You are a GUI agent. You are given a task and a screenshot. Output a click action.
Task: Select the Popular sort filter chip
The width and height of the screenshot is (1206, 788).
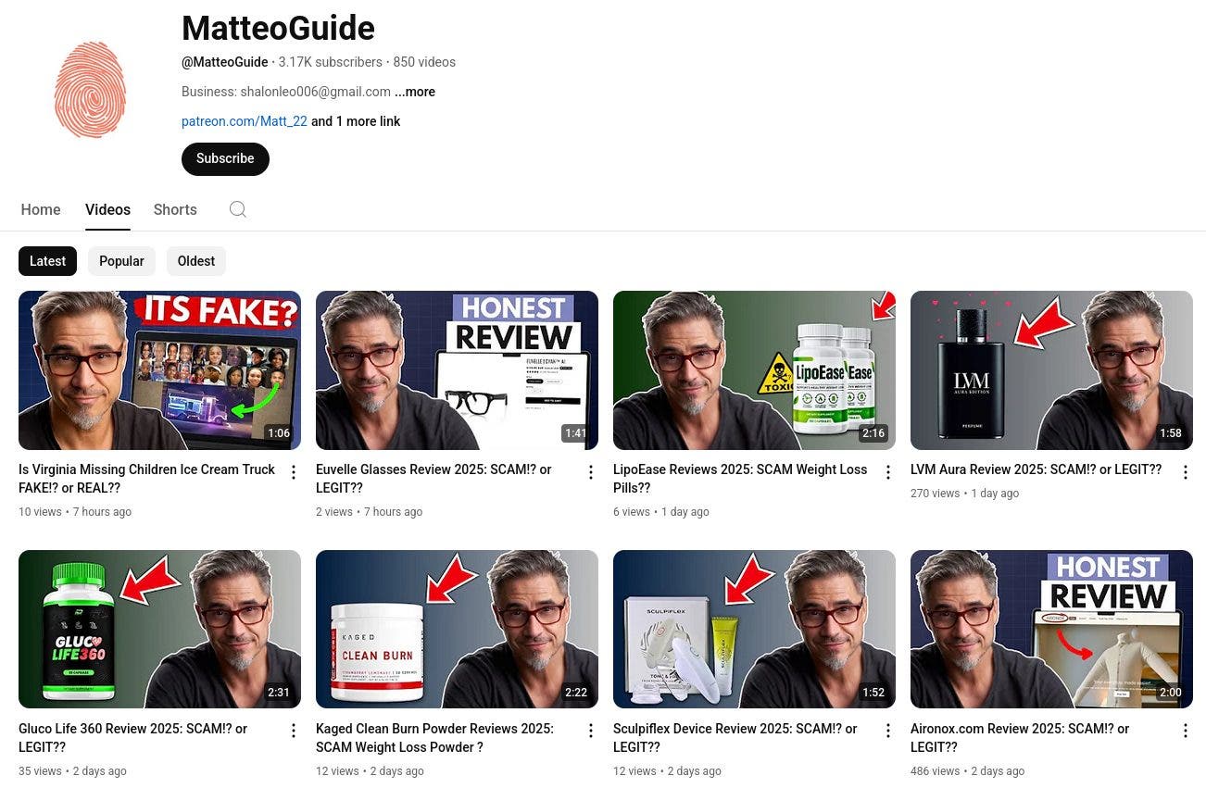[x=121, y=261]
